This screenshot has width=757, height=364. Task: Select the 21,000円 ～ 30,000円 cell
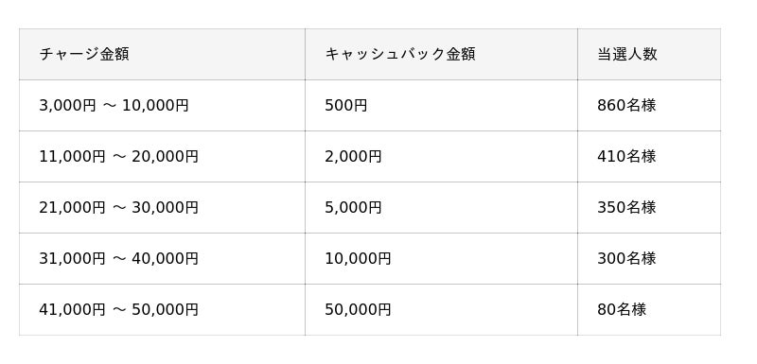162,207
